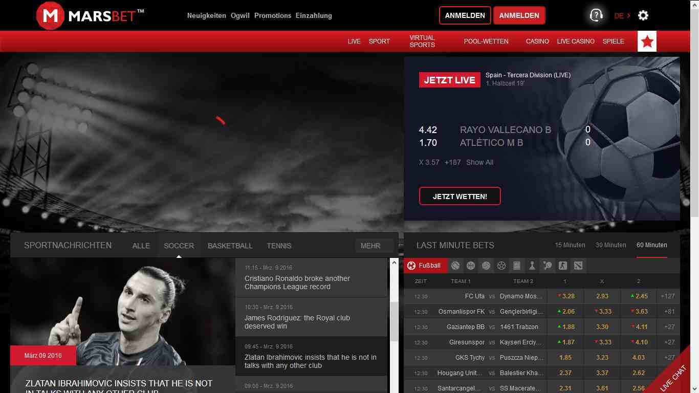
Task: Select odds 4.10 in Giresunspor row
Action: (639, 342)
